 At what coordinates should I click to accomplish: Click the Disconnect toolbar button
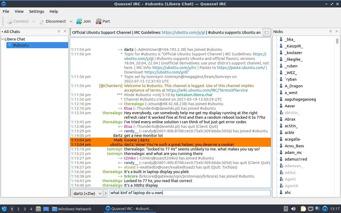click(x=52, y=21)
